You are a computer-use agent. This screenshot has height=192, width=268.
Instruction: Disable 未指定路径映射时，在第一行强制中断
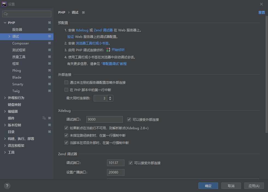coord(66,135)
